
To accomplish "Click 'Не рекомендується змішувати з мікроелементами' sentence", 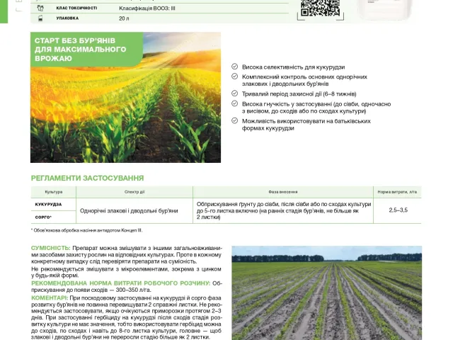I will [126, 272].
